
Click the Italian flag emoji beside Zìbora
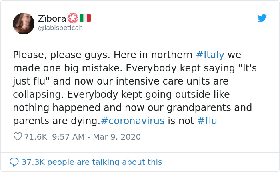(x=85, y=18)
